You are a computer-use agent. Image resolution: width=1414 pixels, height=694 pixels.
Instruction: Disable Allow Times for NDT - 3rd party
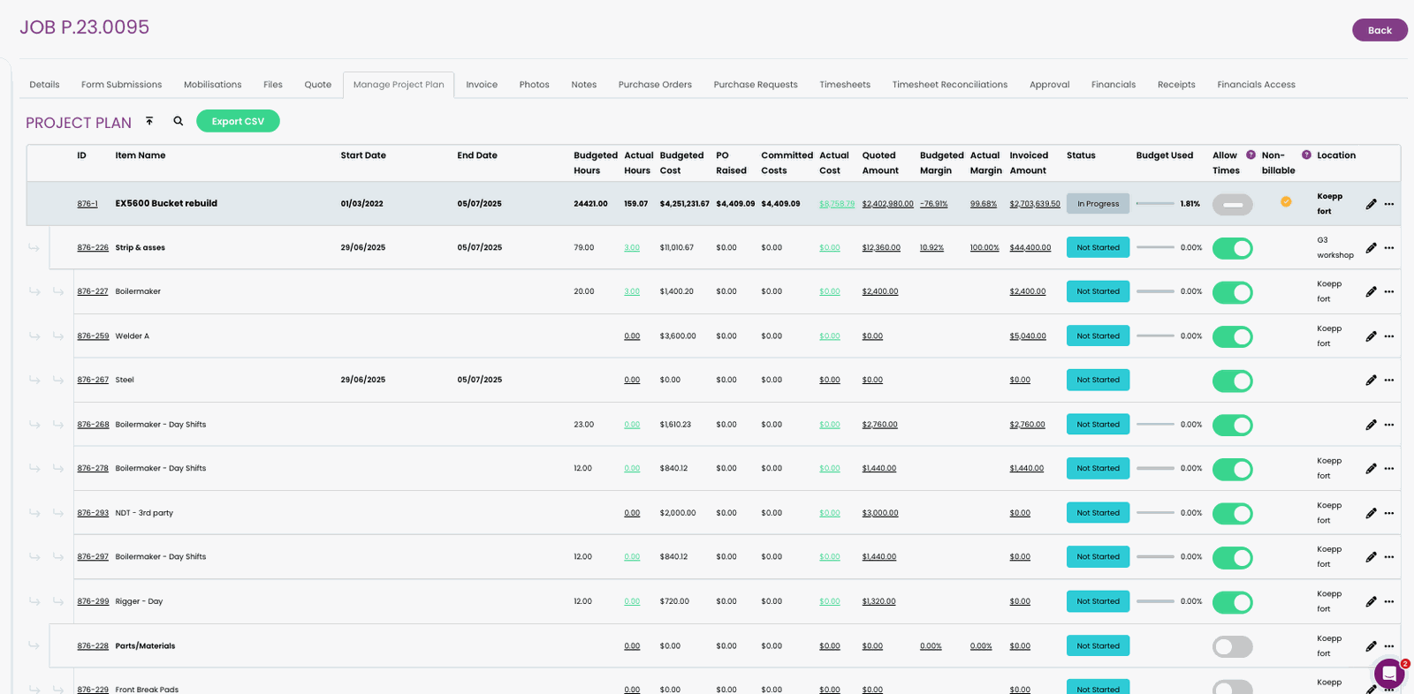pos(1233,513)
